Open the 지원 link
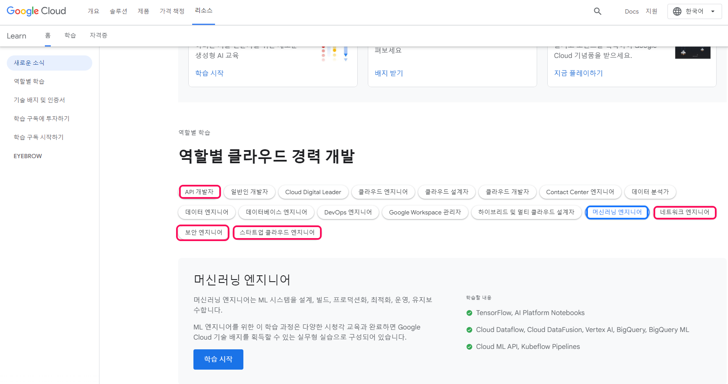Image resolution: width=728 pixels, height=384 pixels. tap(651, 11)
